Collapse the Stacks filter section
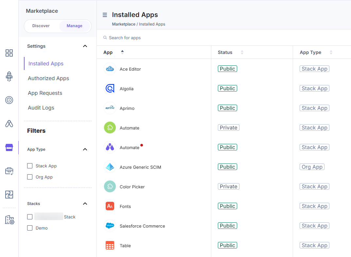Viewport: 351px width, 257px height. 85,204
